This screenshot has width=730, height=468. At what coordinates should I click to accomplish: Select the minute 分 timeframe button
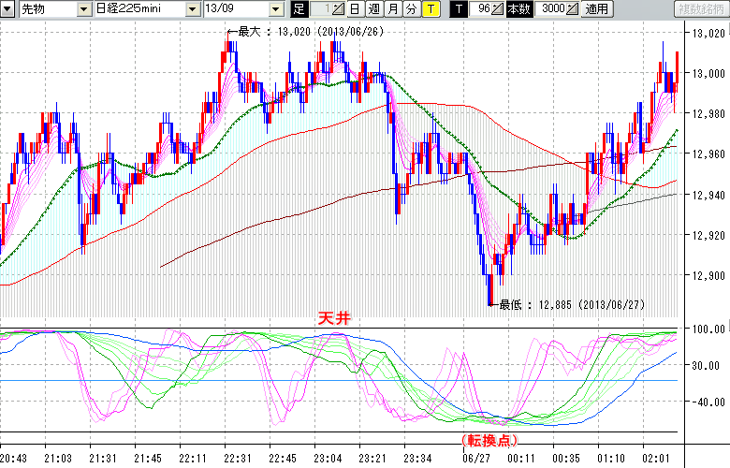point(411,9)
